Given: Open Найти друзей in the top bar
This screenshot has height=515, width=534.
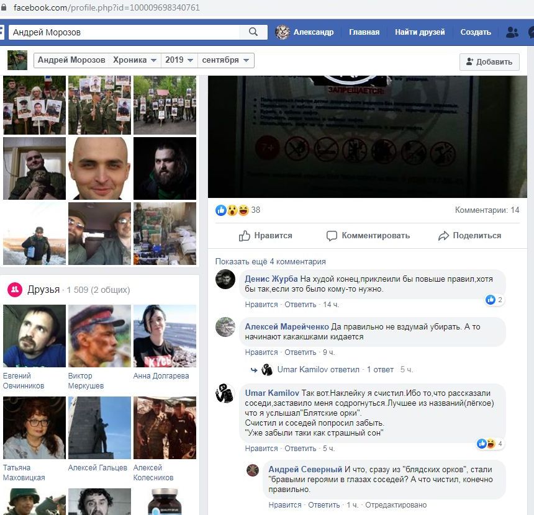Looking at the screenshot, I should pos(420,32).
